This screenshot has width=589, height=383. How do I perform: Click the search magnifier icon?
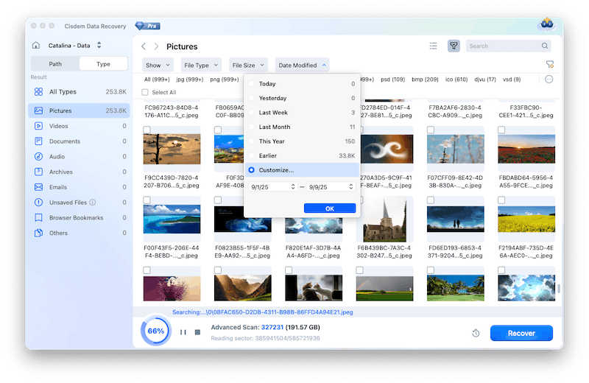click(x=545, y=46)
